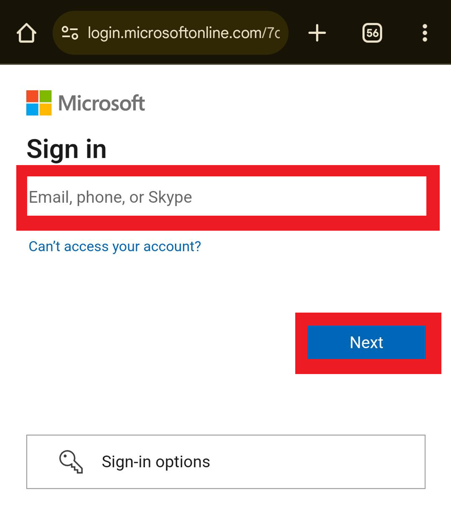Focus the Email, phone, or Skype field
Screen dimensions: 451x517
[227, 197]
